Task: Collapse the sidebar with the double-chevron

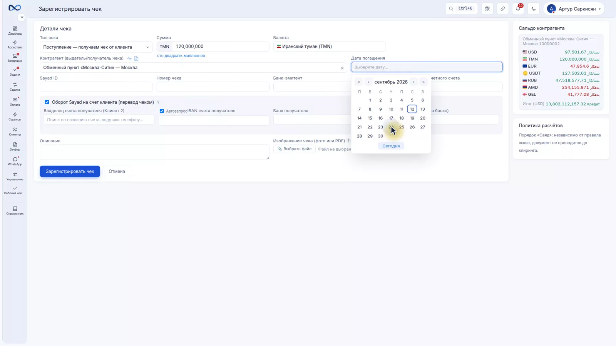Action: [x=22, y=17]
